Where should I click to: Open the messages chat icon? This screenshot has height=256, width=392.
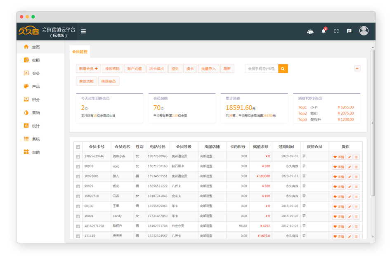(x=349, y=31)
